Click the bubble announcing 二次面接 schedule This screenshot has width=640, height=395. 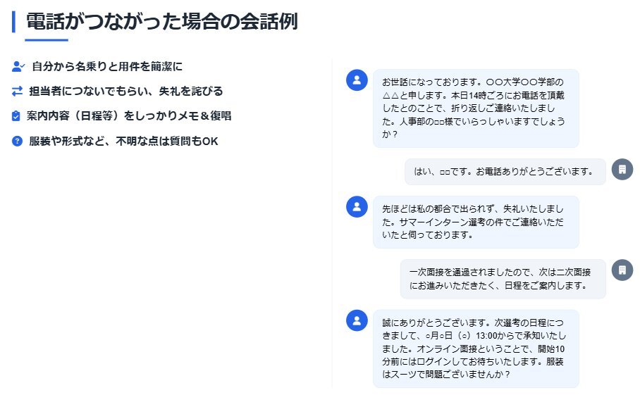503,279
